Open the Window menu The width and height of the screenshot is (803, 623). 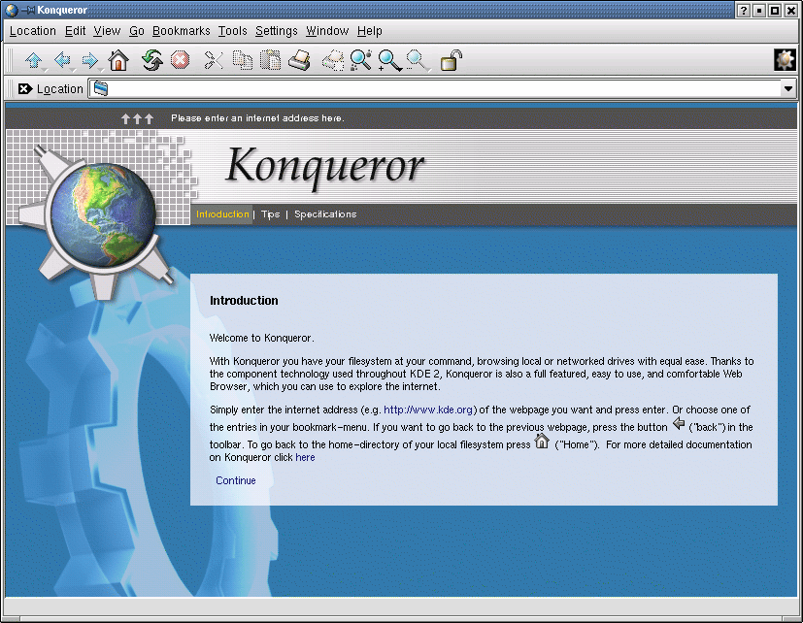327,31
